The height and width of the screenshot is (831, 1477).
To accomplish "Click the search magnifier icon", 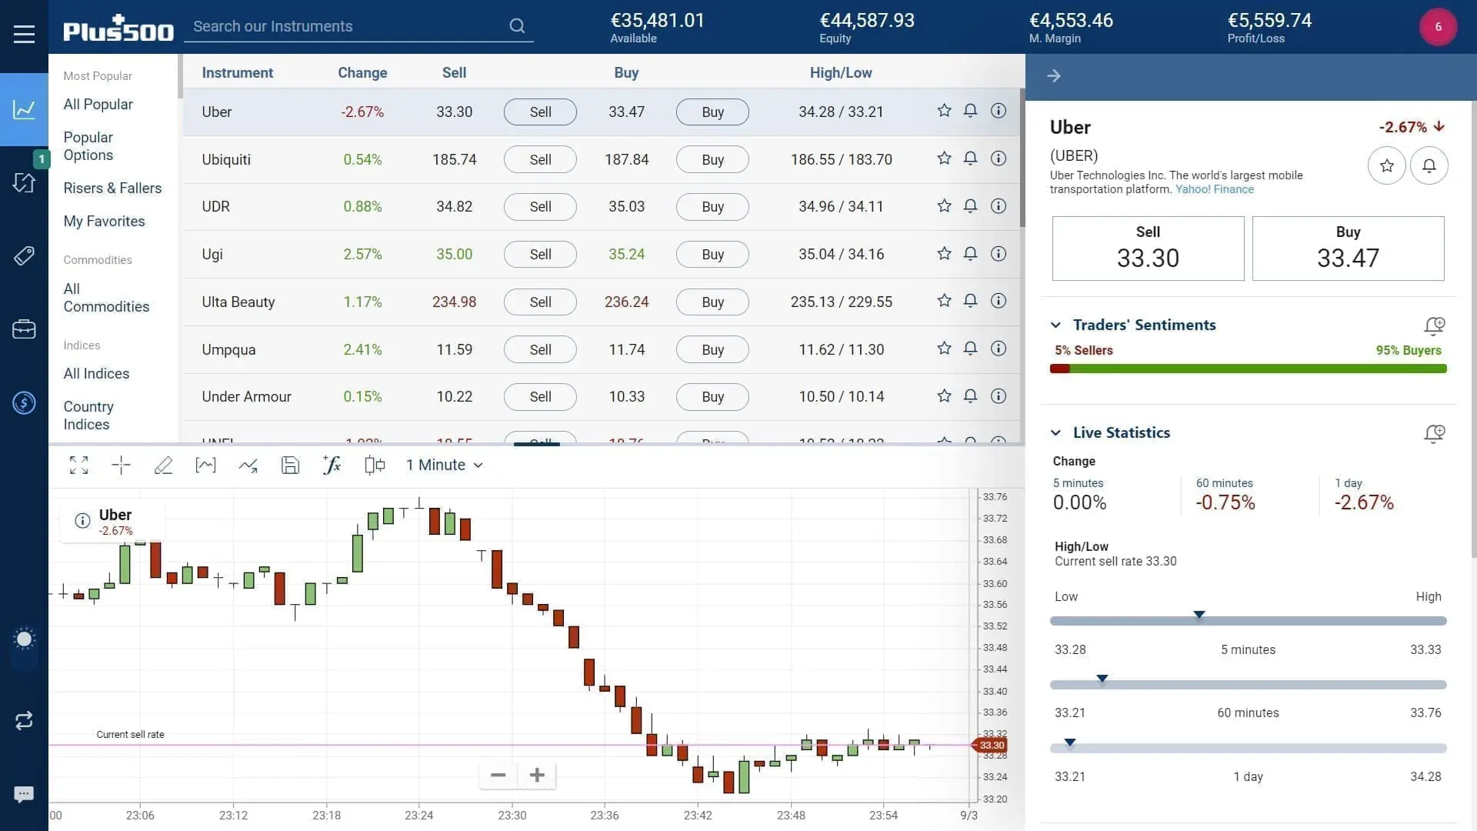I will (517, 26).
